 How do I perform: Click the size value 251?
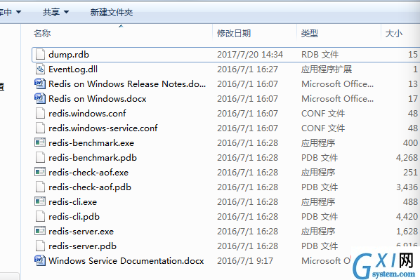pos(410,173)
